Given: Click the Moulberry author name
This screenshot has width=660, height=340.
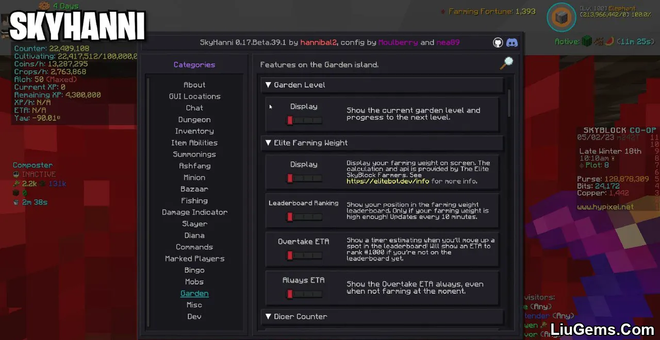Looking at the screenshot, I should pos(398,43).
